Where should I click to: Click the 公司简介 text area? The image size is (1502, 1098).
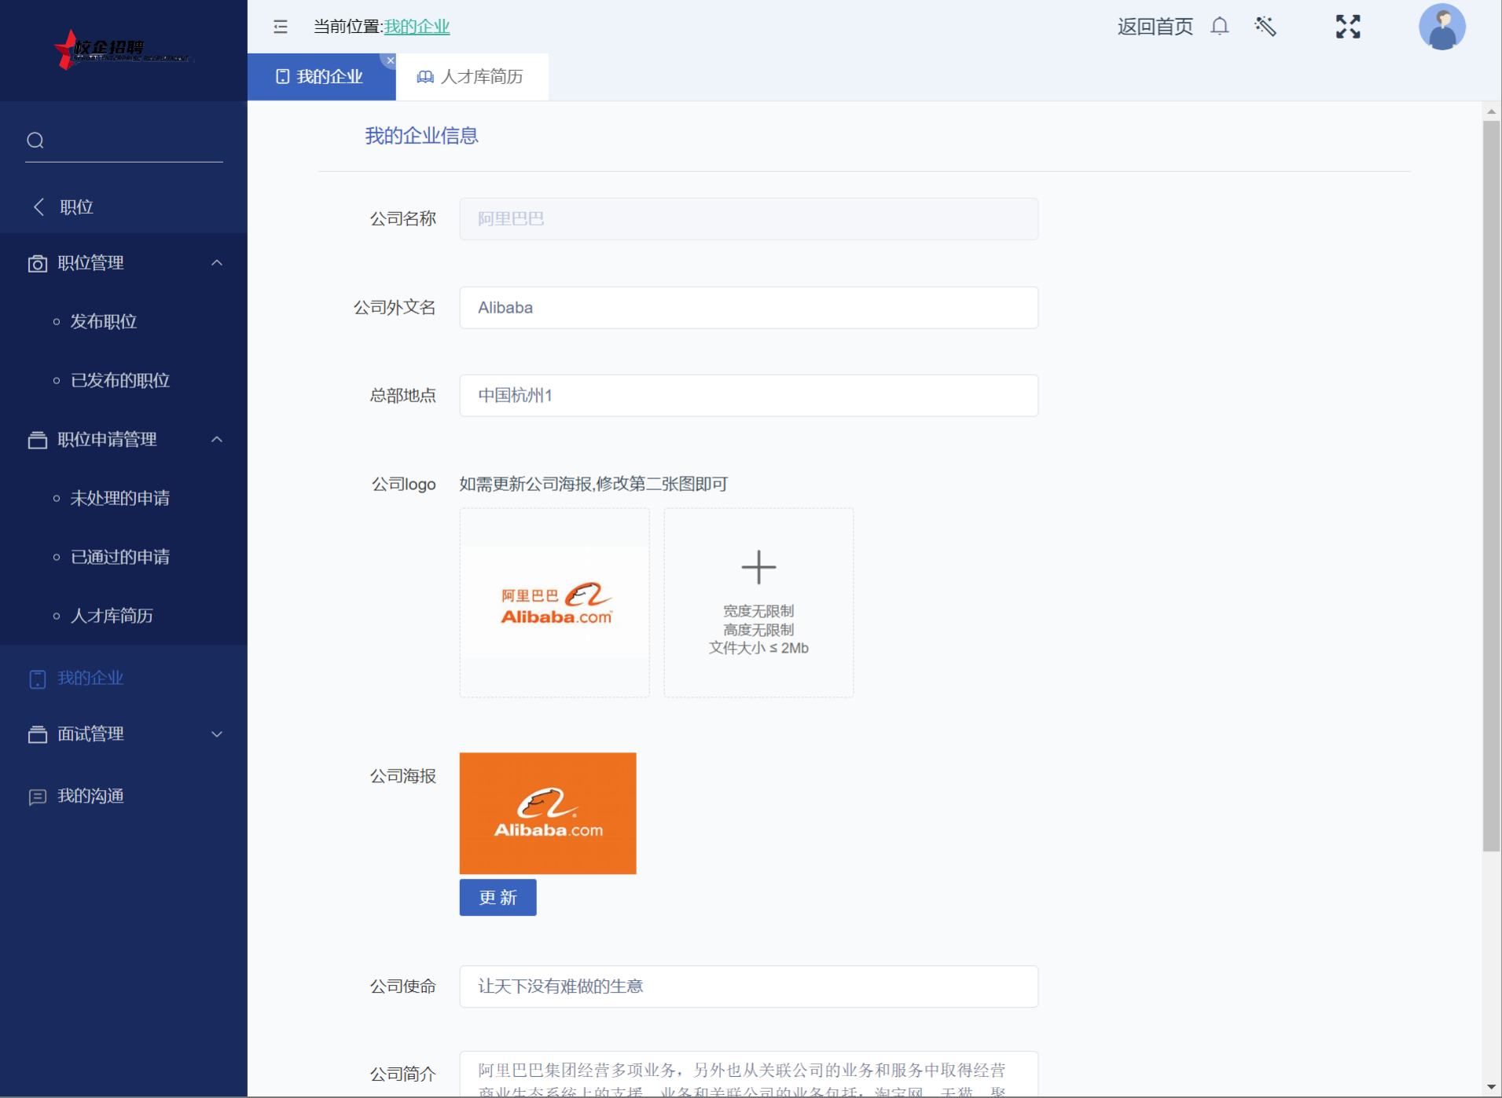[x=748, y=1074]
